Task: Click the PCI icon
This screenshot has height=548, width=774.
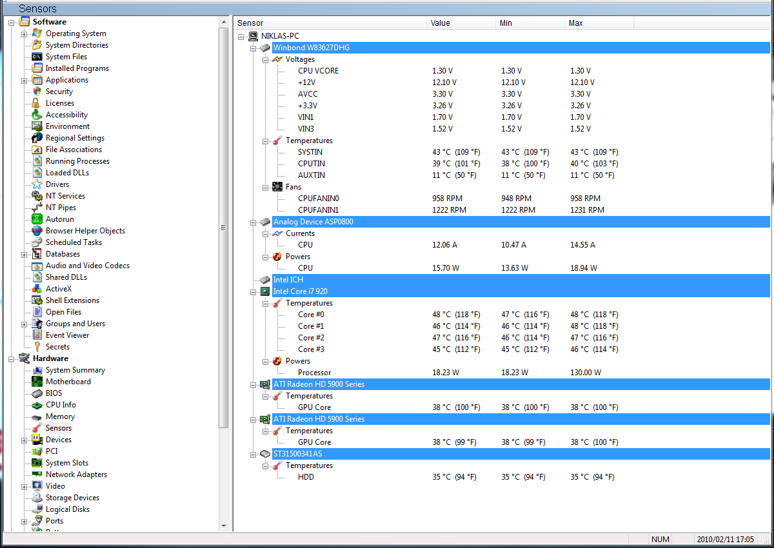Action: pyautogui.click(x=37, y=451)
